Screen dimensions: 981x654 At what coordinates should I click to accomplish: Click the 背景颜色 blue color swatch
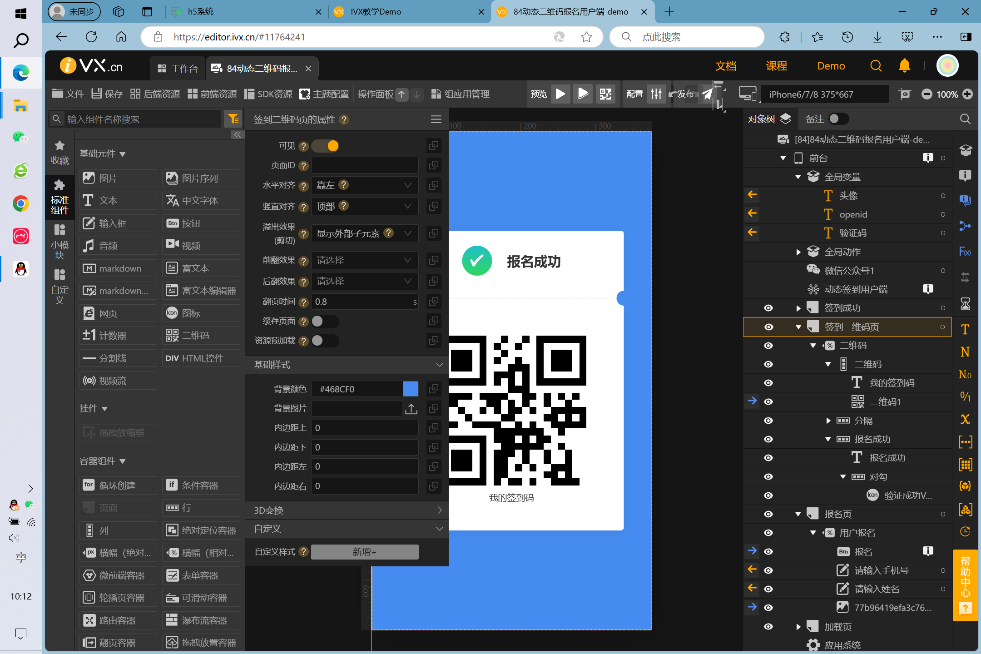pos(411,389)
